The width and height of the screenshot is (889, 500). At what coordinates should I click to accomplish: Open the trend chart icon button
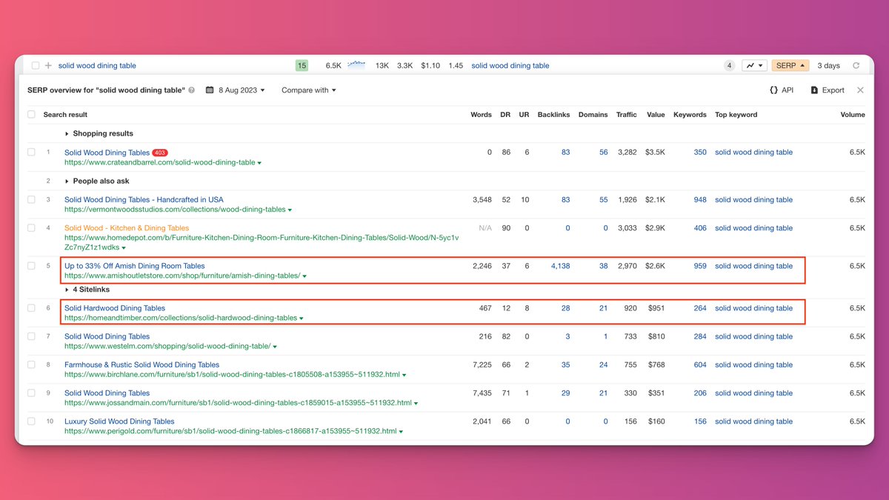click(754, 65)
